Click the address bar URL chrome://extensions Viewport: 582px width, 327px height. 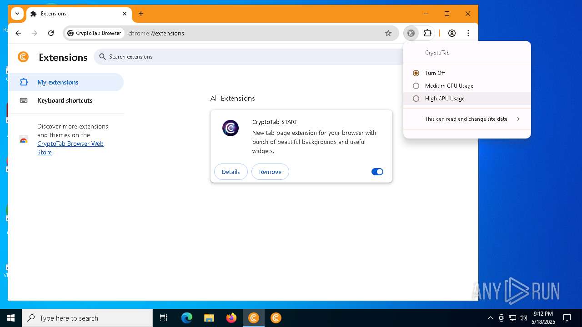pyautogui.click(x=156, y=33)
